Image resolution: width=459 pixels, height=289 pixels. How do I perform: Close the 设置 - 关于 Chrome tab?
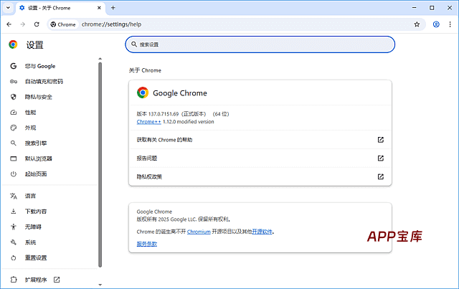point(99,8)
